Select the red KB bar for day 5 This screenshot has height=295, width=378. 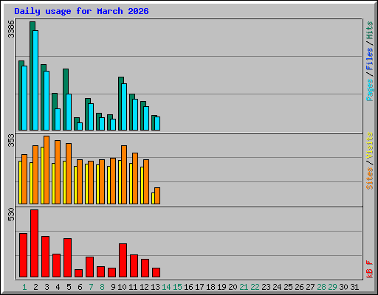(x=67, y=257)
